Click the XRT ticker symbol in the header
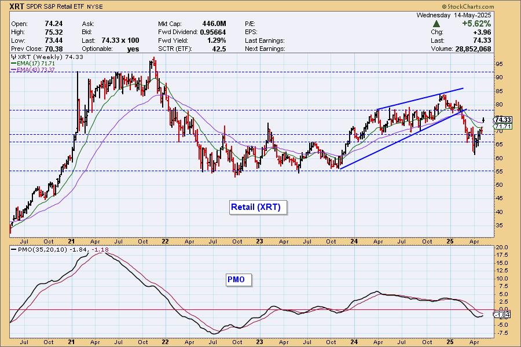The width and height of the screenshot is (521, 347). point(17,6)
